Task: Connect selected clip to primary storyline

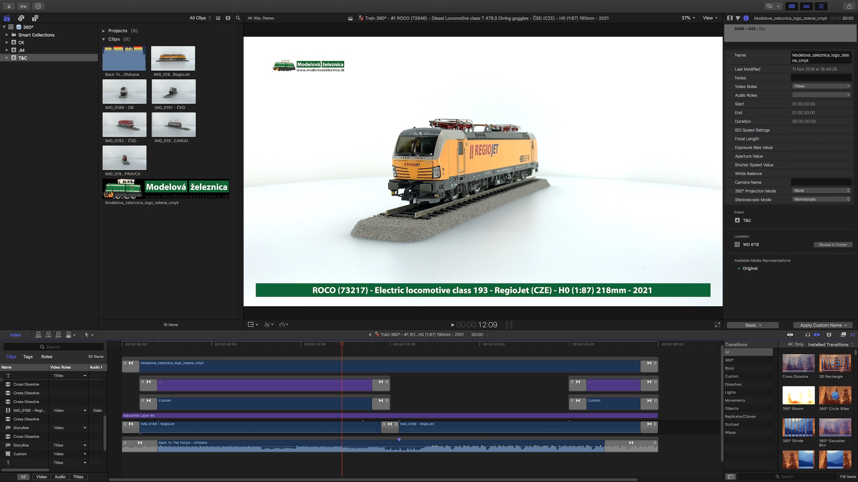Action: (x=38, y=335)
